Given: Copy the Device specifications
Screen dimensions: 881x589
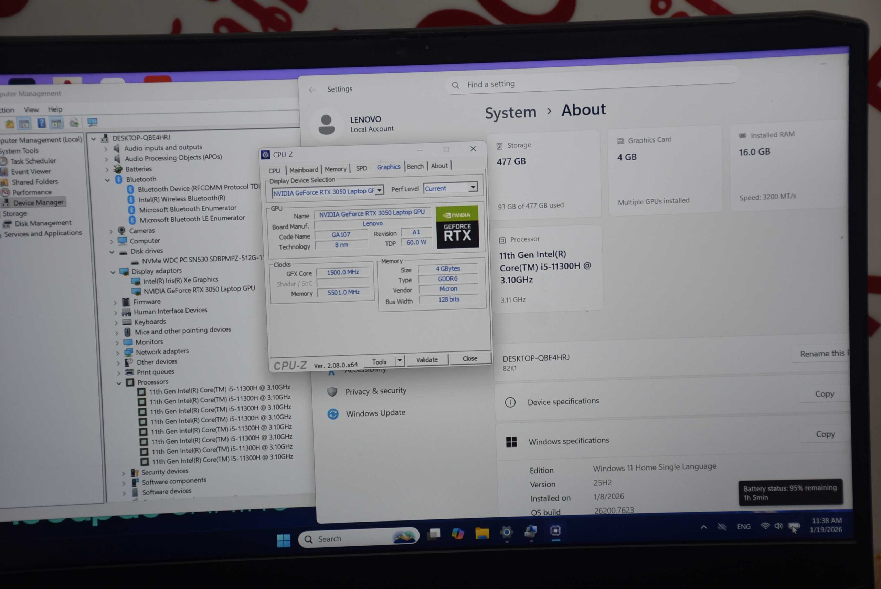Looking at the screenshot, I should pos(824,394).
